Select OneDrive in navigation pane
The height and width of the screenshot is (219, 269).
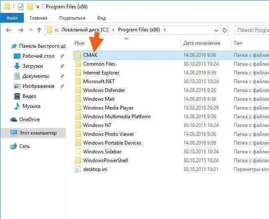30,120
